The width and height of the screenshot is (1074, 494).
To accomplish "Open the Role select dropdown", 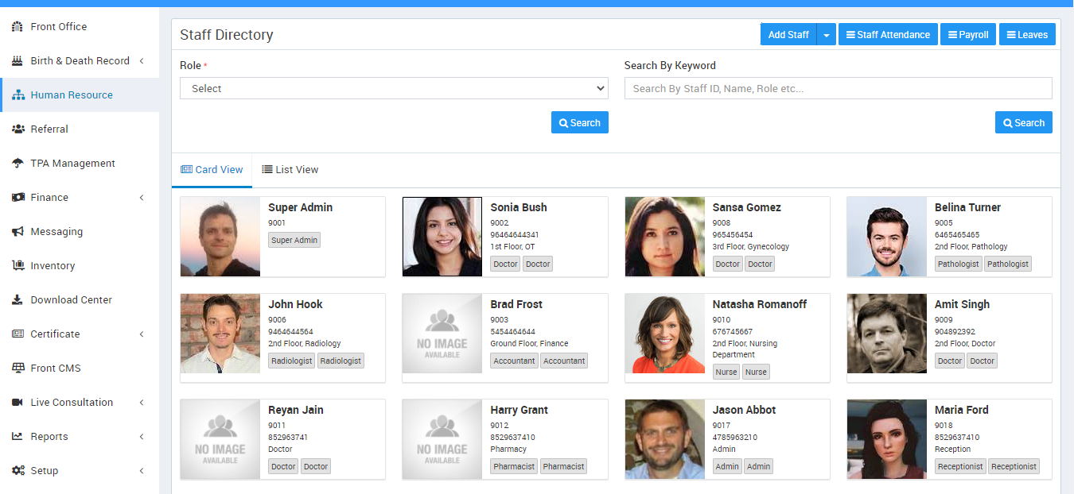I will pyautogui.click(x=394, y=88).
